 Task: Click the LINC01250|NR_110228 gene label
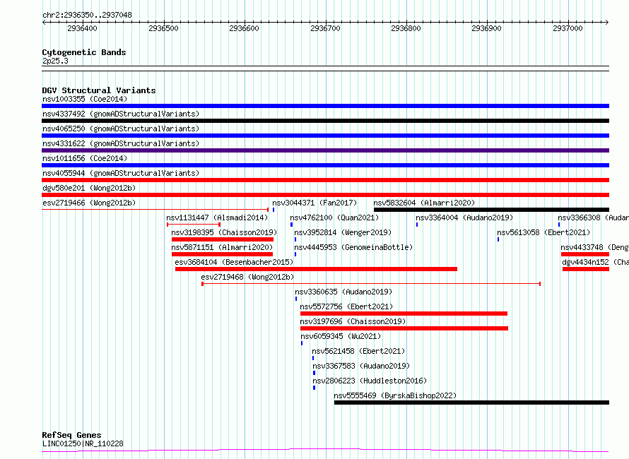(x=83, y=443)
